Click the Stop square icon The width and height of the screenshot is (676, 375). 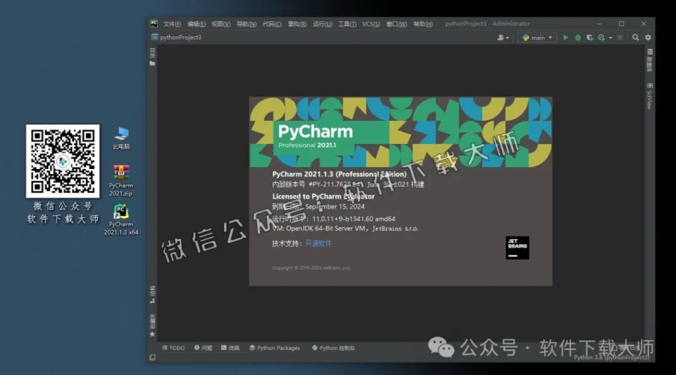point(620,38)
